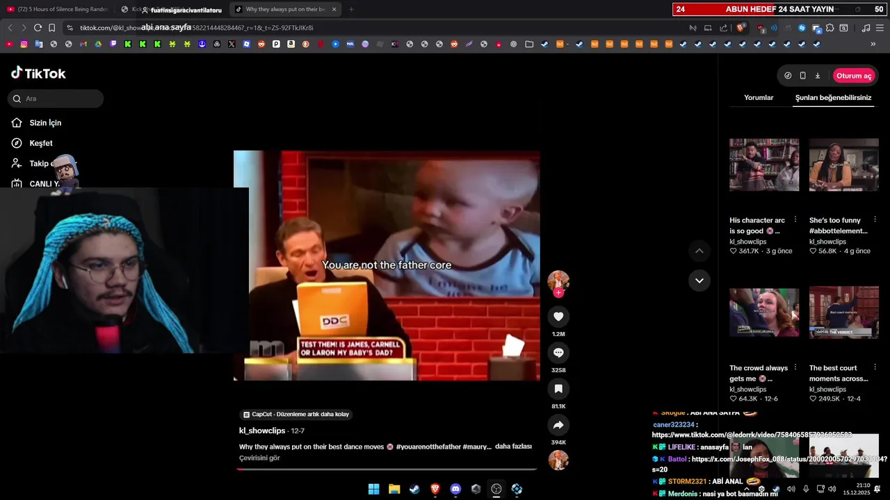Open a new tab with plus button
The image size is (890, 500).
click(351, 9)
